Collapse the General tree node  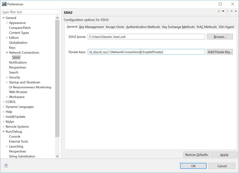coord(3,18)
